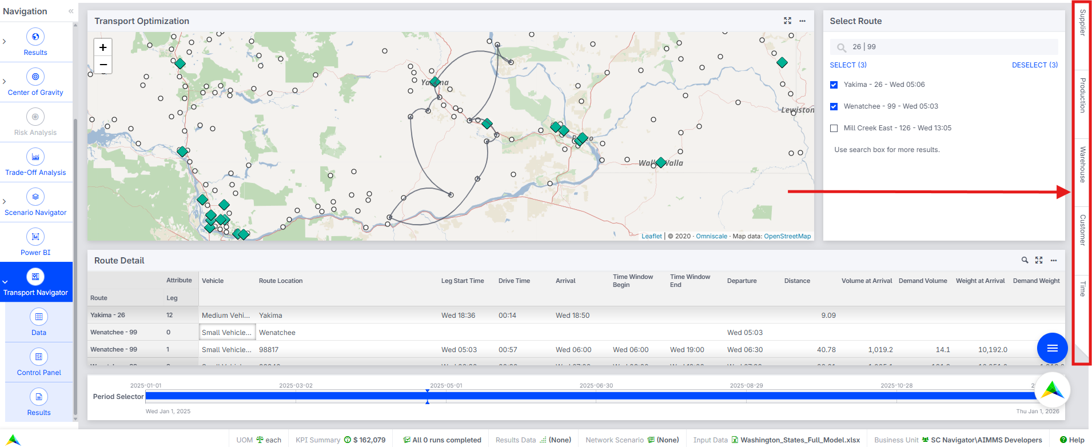Click the Small Vehicle cell for Wenatchee

(227, 332)
